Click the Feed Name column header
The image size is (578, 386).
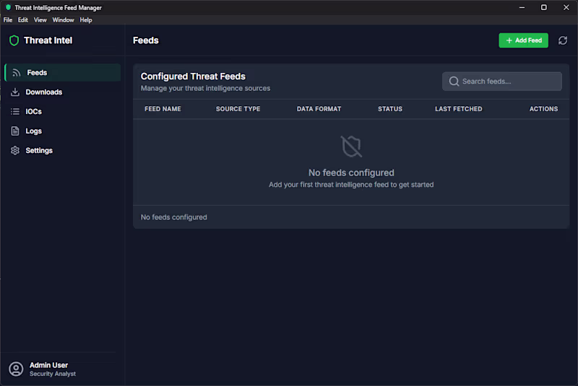163,109
